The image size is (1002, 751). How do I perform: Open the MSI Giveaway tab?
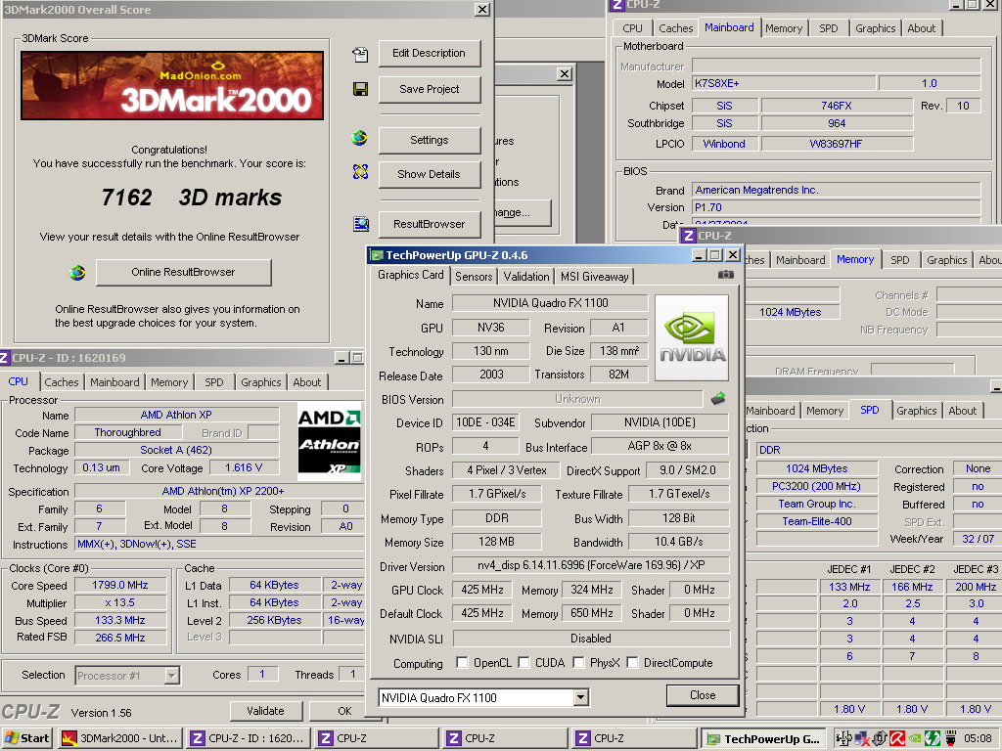coord(594,277)
